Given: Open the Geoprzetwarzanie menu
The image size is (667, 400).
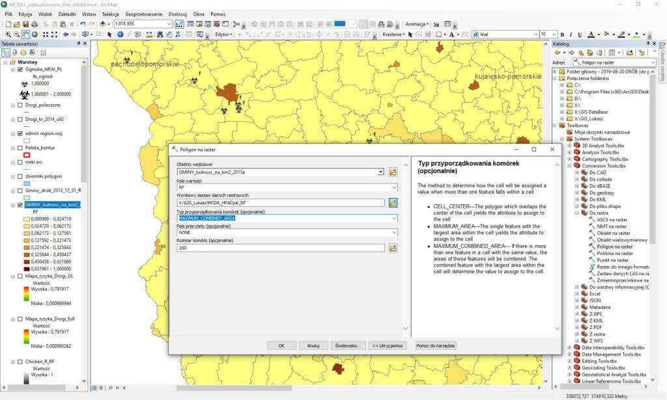Looking at the screenshot, I should [144, 14].
